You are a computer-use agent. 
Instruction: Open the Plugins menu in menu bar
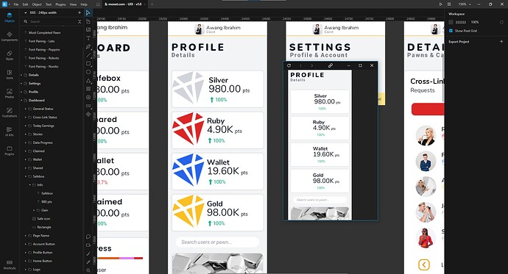point(60,4)
